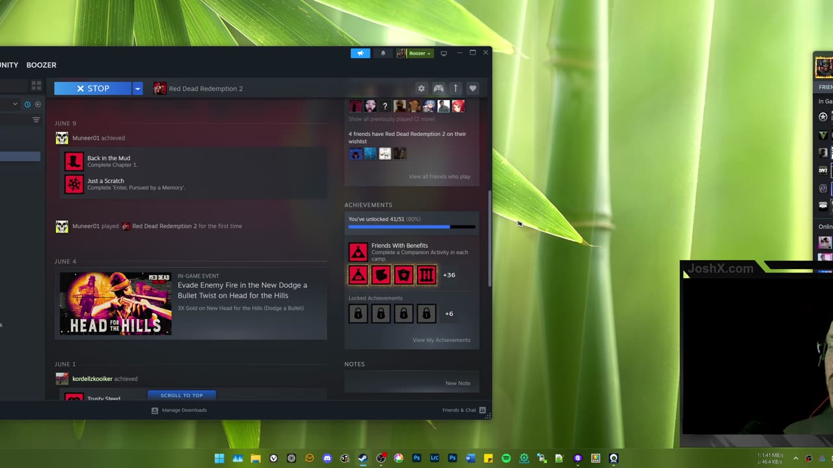Open View My Achievements link
This screenshot has height=468, width=833.
(441, 340)
